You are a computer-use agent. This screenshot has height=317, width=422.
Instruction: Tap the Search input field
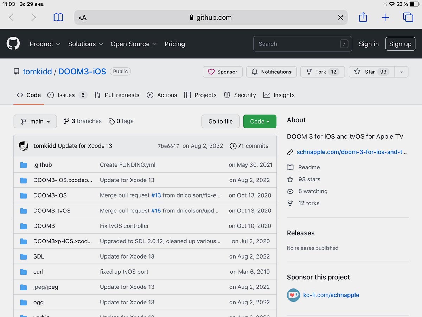click(302, 44)
